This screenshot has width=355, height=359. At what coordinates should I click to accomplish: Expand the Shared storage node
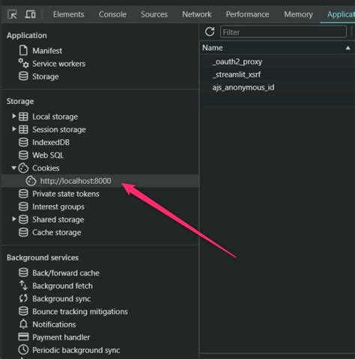[x=14, y=219]
